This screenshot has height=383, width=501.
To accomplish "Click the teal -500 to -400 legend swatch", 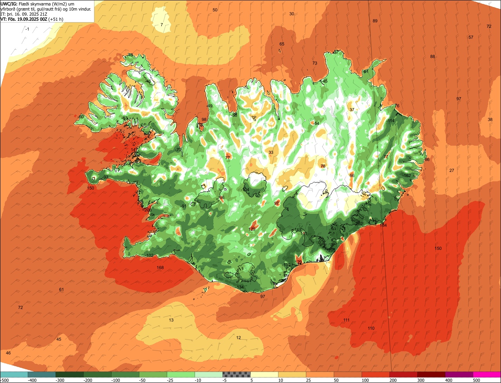I will click(x=14, y=374).
